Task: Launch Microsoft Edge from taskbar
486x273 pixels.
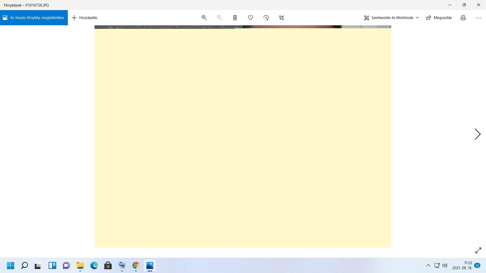Action: 94,266
